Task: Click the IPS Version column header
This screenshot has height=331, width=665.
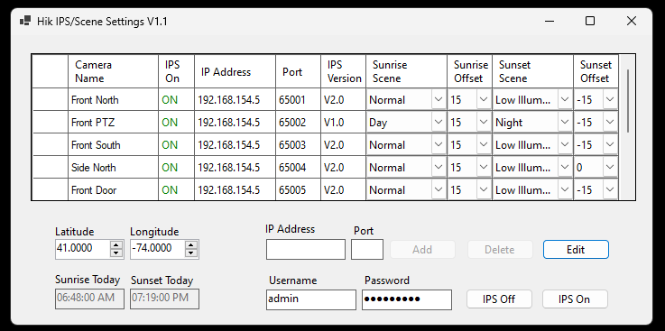Action: (343, 71)
